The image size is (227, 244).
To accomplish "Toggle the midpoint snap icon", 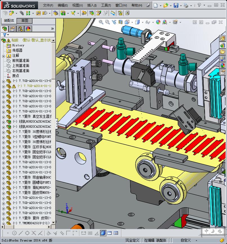I will pos(21,233).
